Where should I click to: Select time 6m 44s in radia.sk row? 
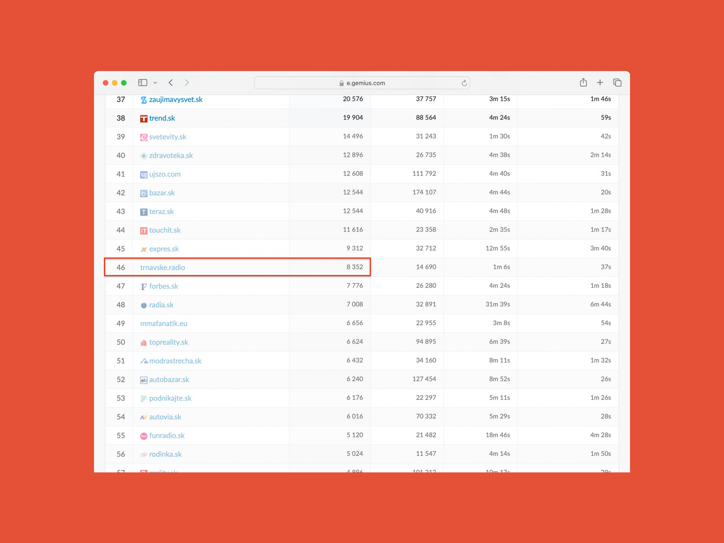[601, 304]
